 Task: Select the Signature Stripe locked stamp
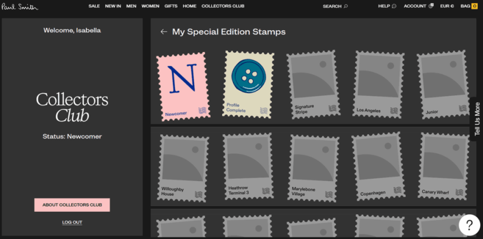point(313,85)
